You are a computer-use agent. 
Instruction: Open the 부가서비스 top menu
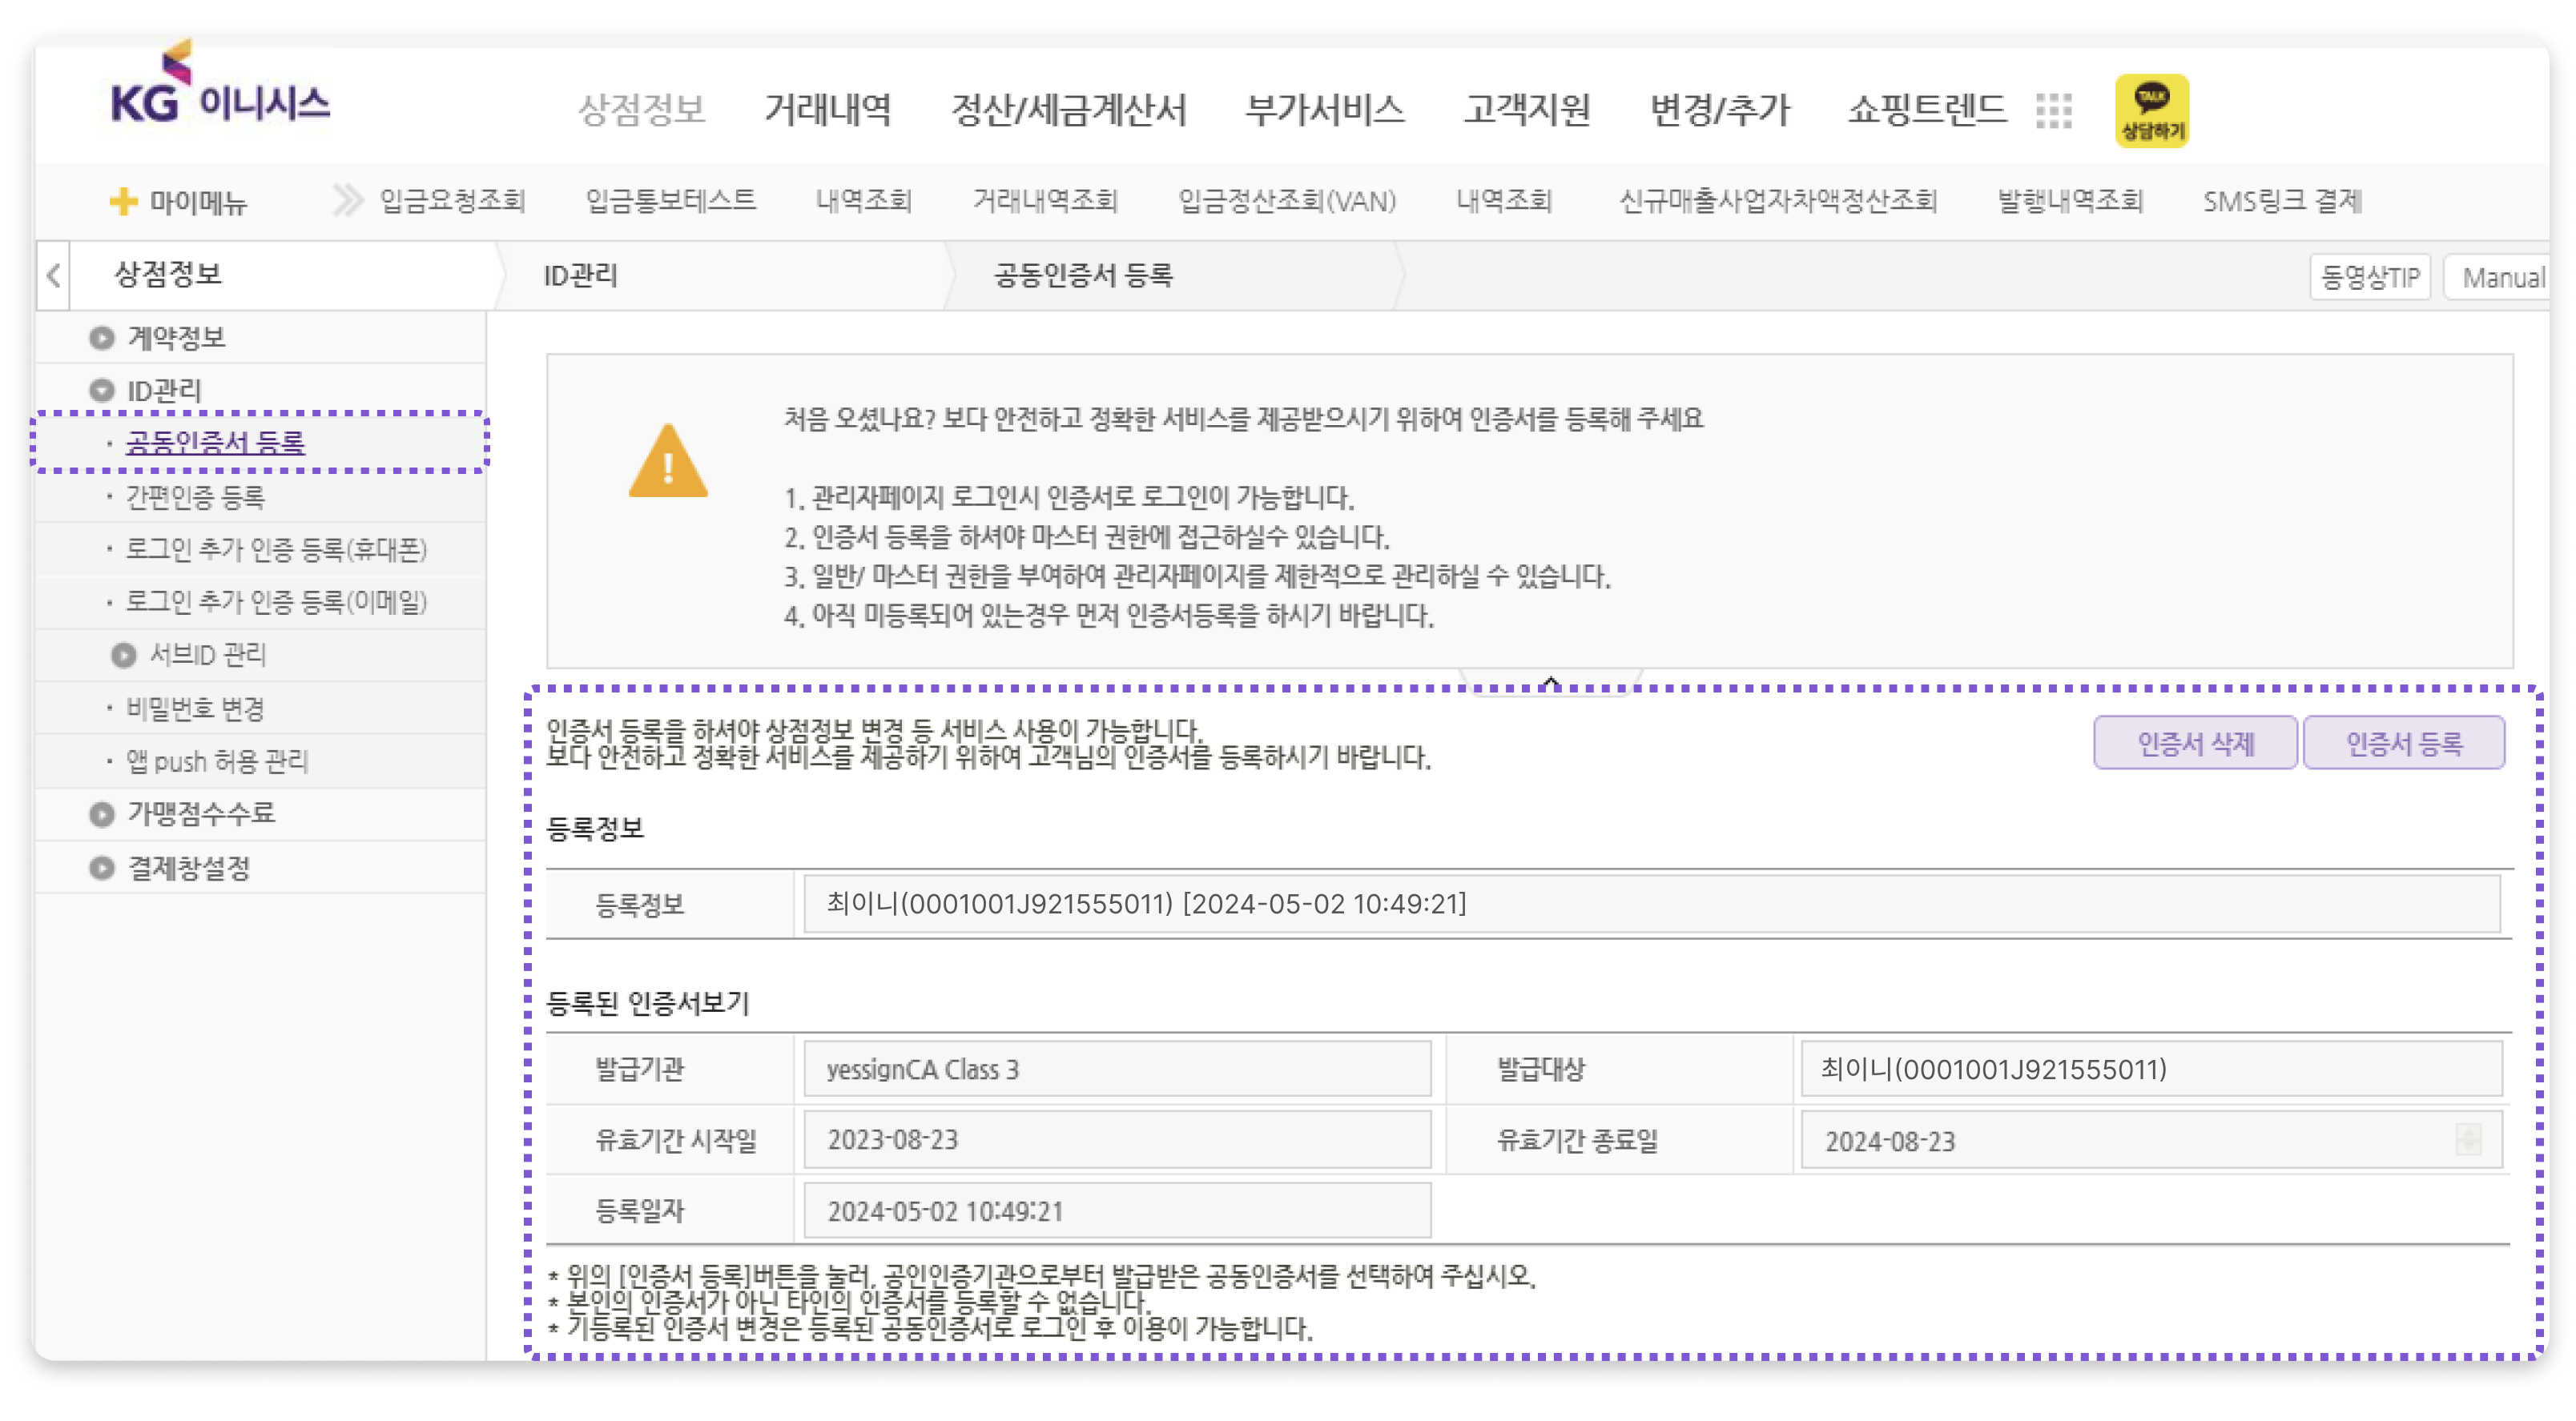[x=1324, y=109]
